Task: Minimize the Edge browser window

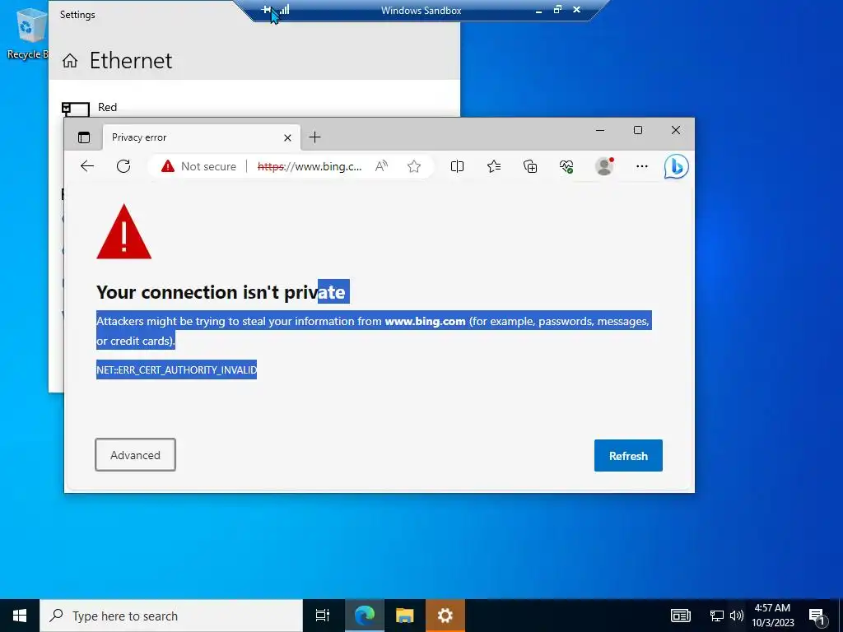Action: [x=600, y=130]
